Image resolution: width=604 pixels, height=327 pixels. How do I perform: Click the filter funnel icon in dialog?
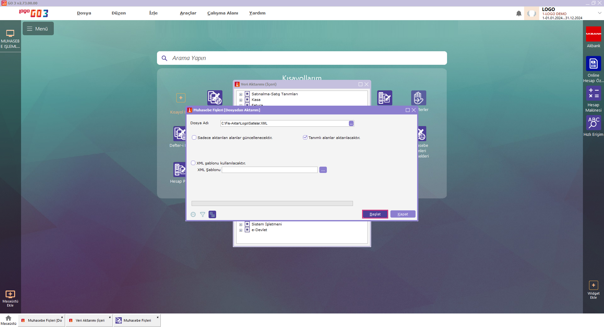[x=203, y=214]
